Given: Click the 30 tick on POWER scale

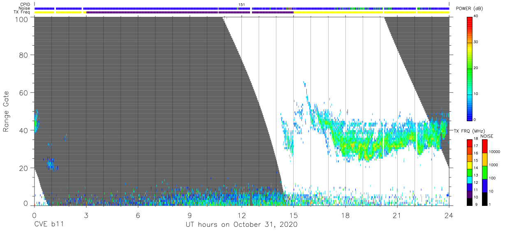Looking at the screenshot, I should [x=475, y=42].
